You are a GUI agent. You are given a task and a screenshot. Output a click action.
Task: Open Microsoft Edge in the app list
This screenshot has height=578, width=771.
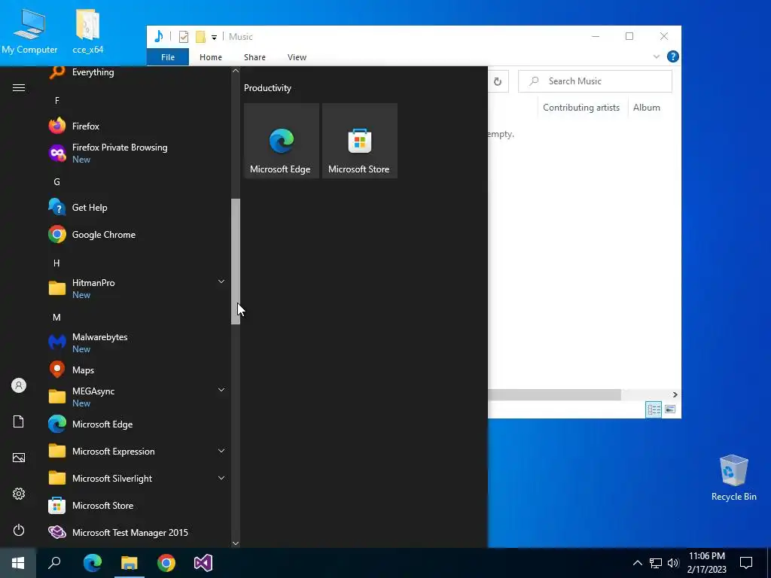click(138, 424)
